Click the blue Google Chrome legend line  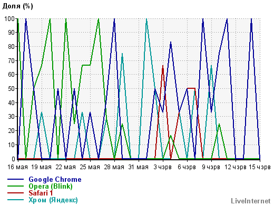coord(15,179)
